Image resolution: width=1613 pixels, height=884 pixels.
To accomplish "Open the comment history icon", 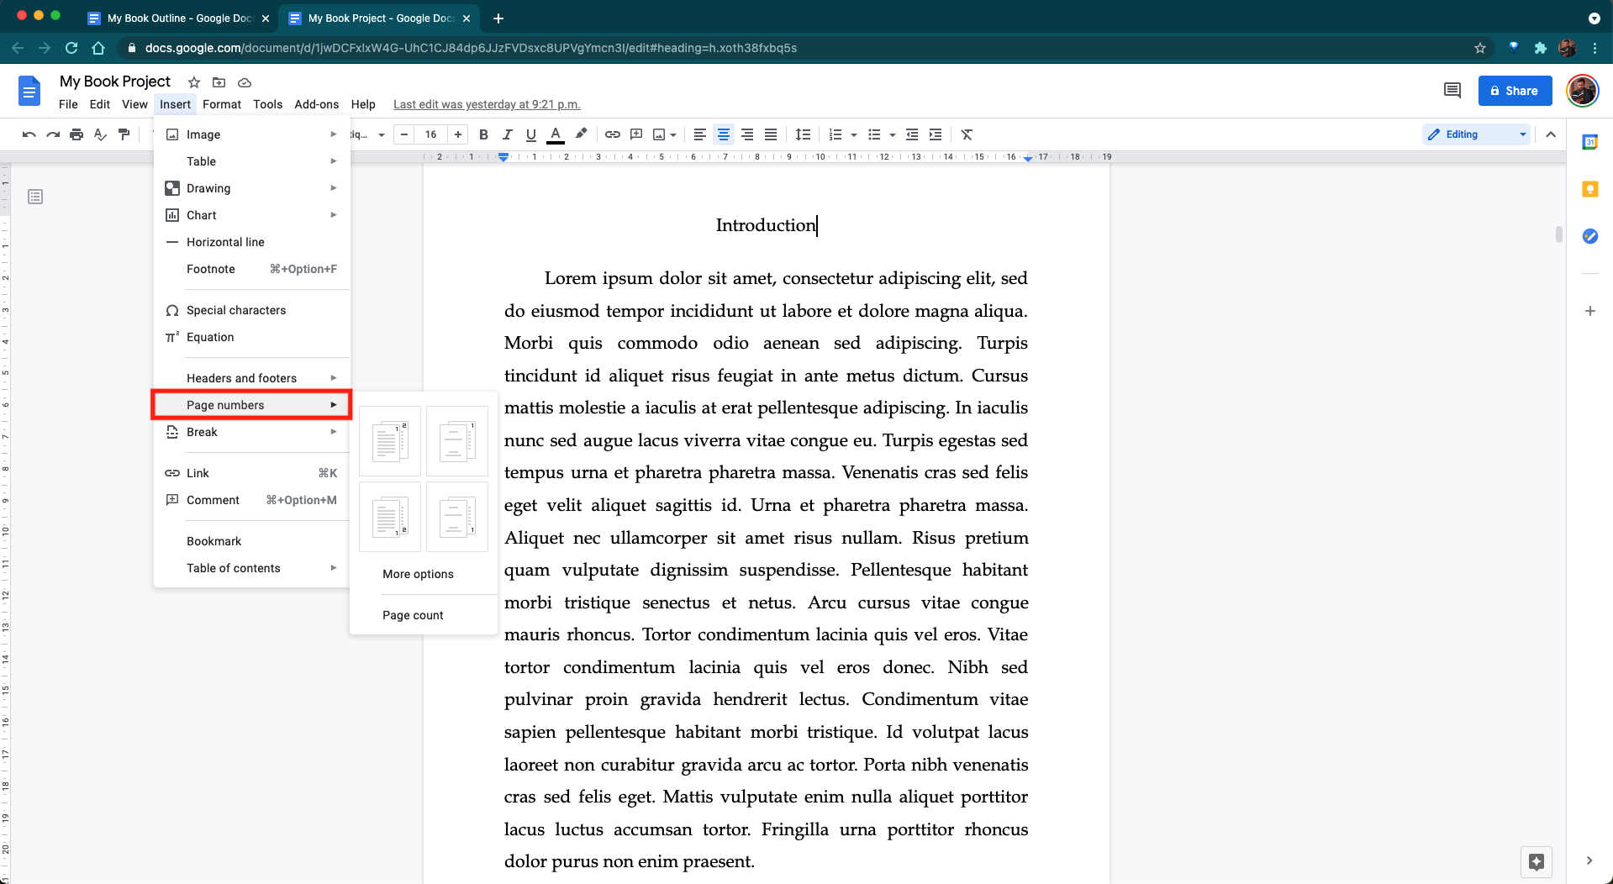I will pyautogui.click(x=1452, y=91).
